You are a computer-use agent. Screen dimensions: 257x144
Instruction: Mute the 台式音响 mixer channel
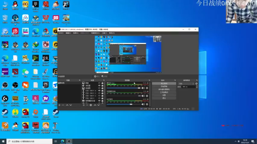tap(143, 104)
